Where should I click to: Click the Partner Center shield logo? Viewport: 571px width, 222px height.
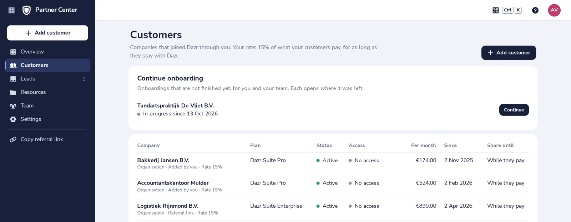26,10
